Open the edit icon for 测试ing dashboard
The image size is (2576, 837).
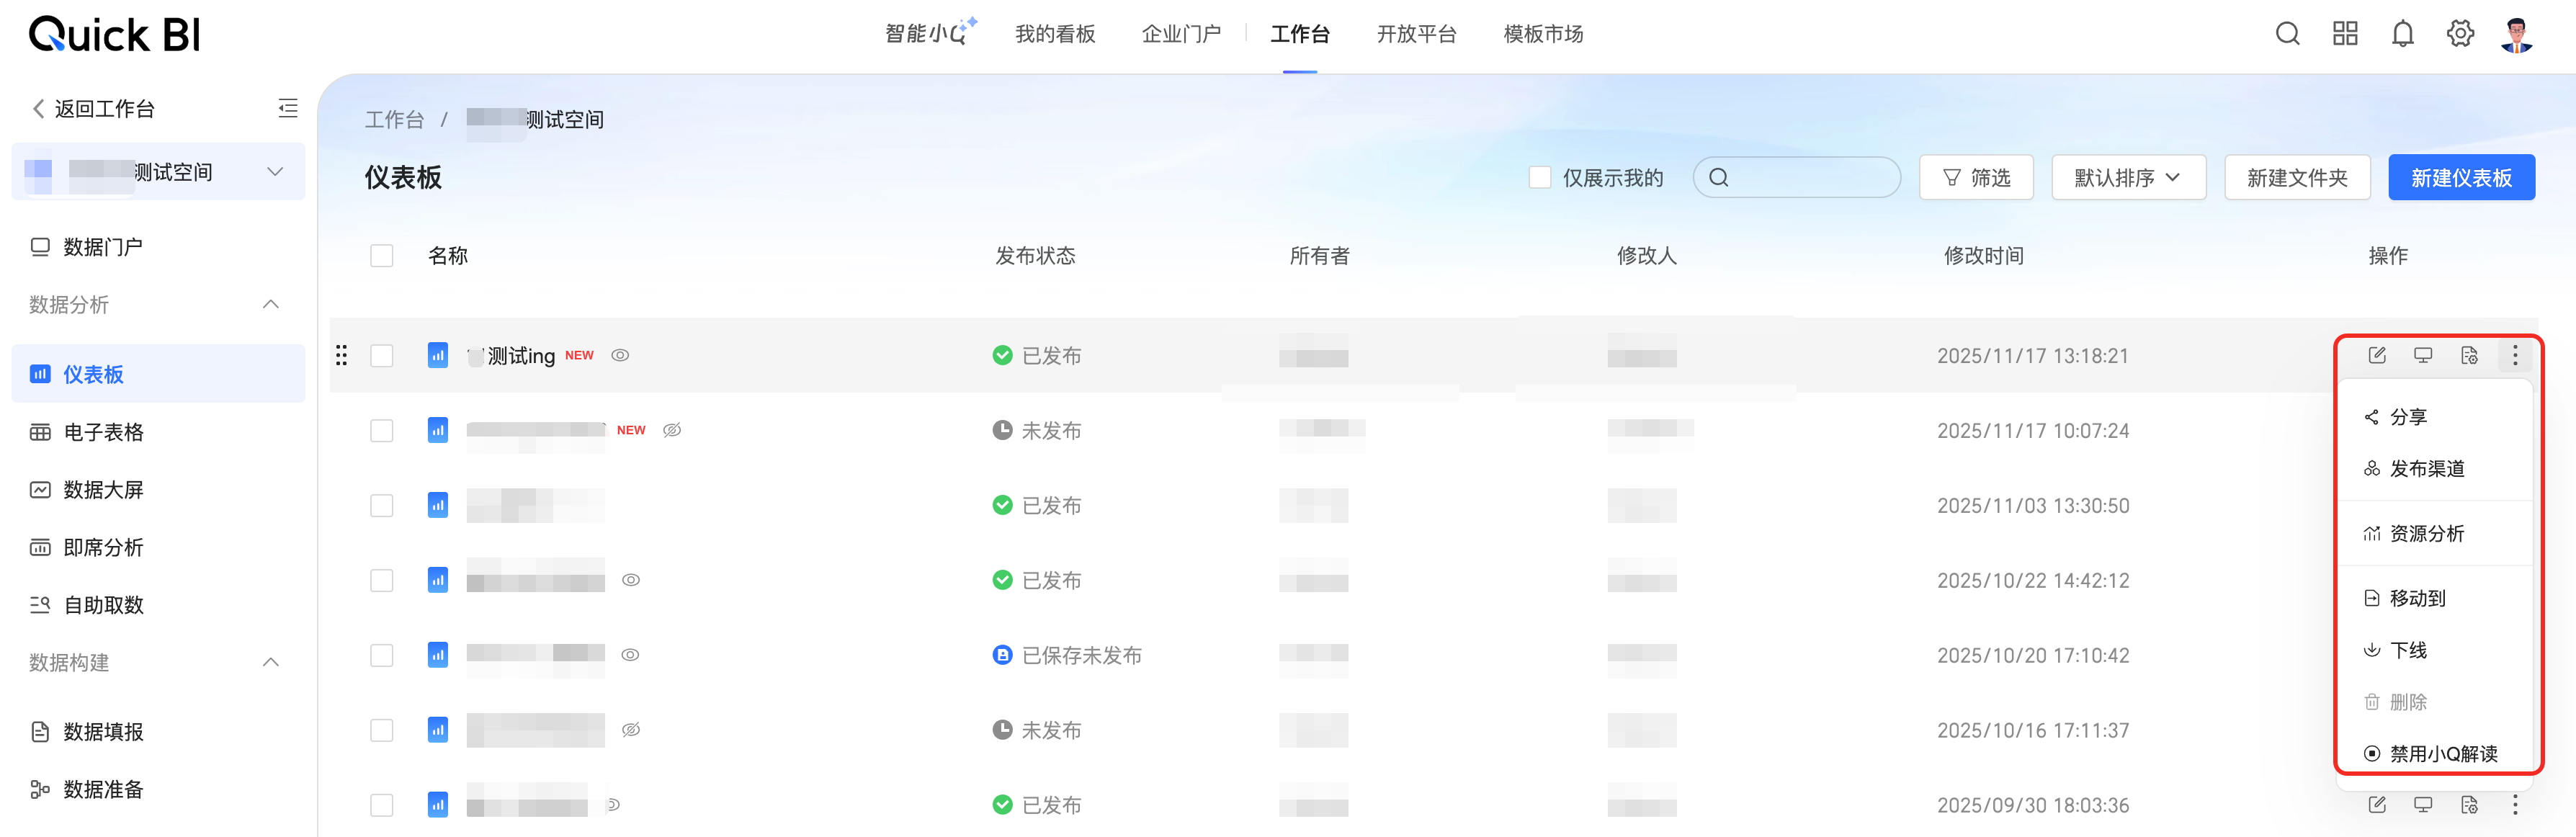(2377, 355)
